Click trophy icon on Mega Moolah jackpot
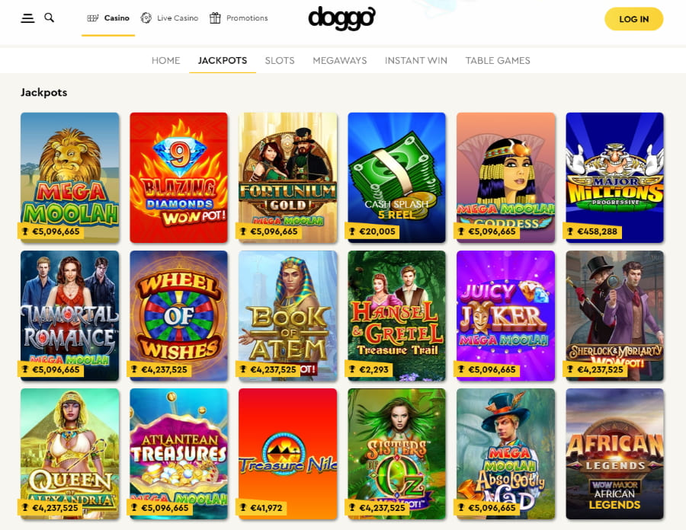Image resolution: width=686 pixels, height=530 pixels. coord(25,231)
